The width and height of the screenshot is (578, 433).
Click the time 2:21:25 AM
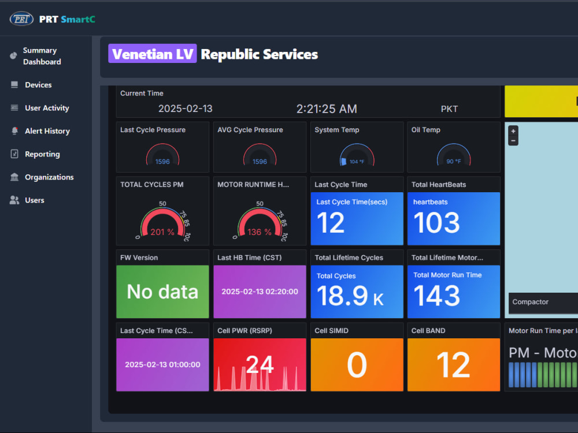pyautogui.click(x=327, y=109)
